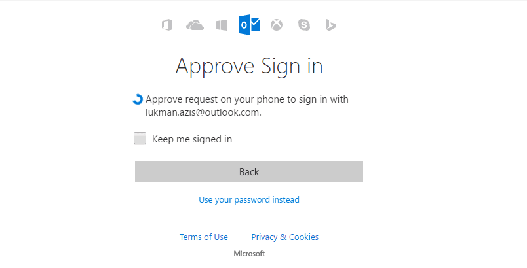This screenshot has width=527, height=268.
Task: Click the envelope flap of Outlook icon
Action: 256,24
